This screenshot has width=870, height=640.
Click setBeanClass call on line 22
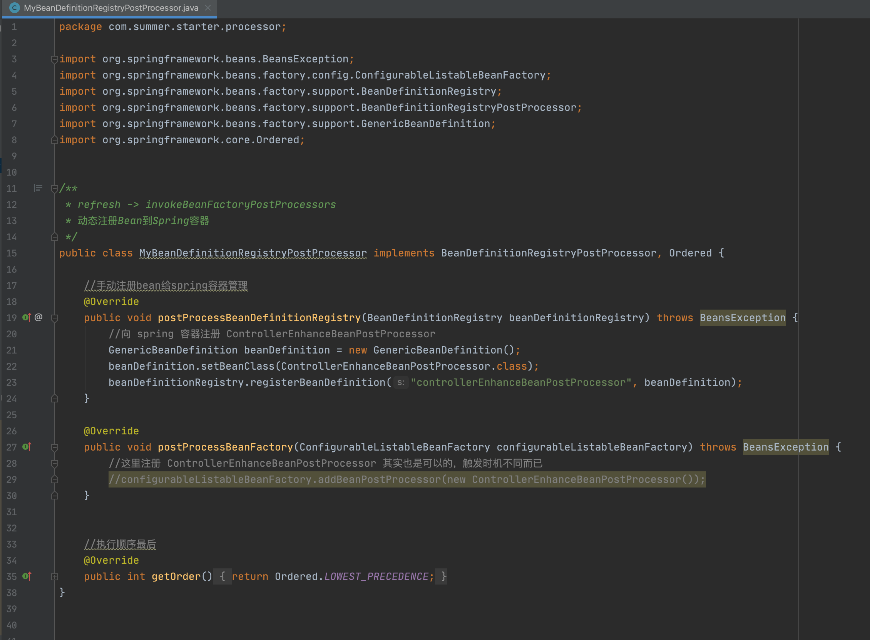[238, 367]
